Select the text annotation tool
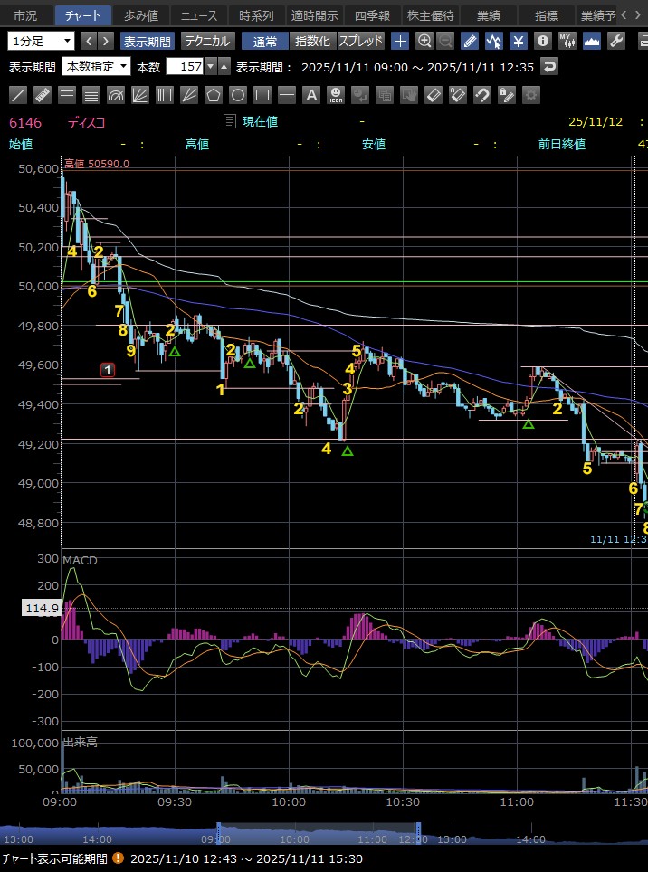 (311, 95)
